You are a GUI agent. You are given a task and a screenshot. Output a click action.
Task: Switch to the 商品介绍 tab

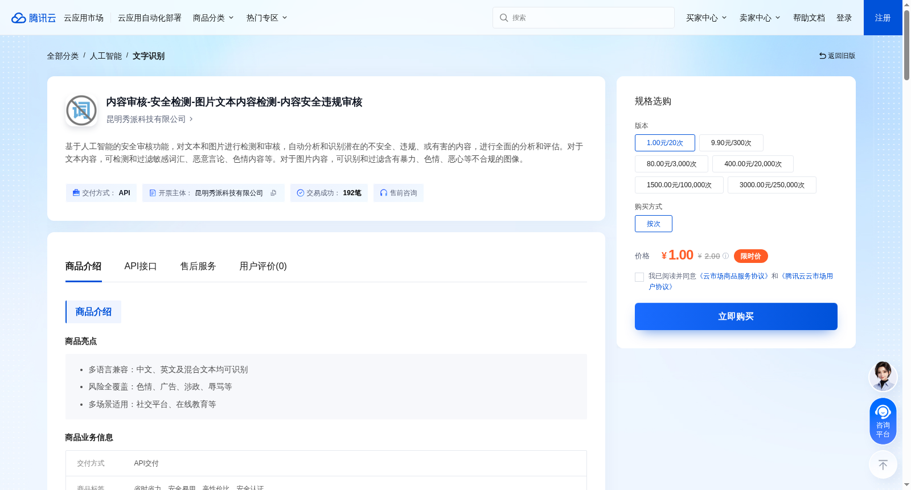point(83,266)
